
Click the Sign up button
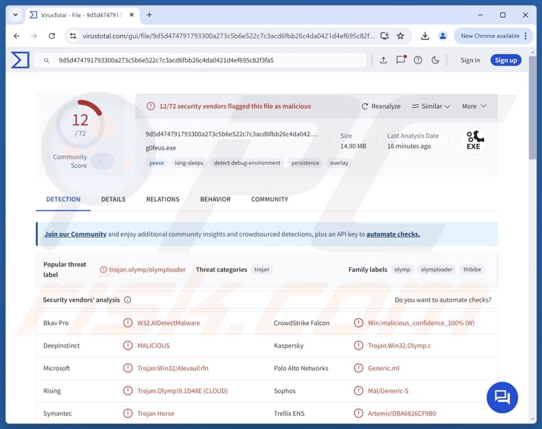(506, 60)
